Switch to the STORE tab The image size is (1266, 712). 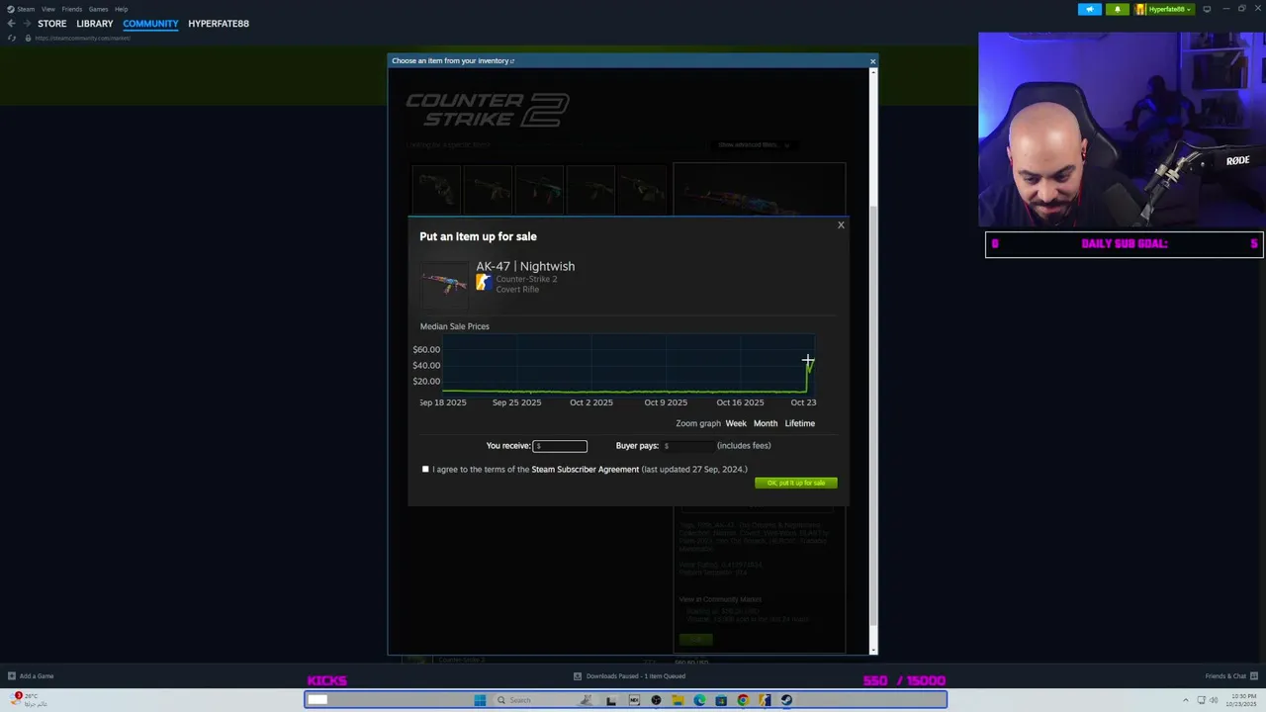tap(52, 23)
